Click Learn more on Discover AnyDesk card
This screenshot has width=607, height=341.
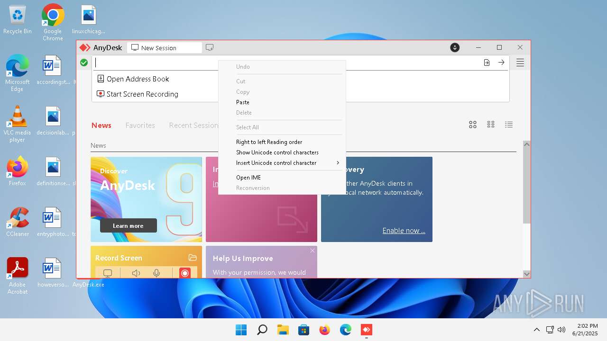click(x=128, y=225)
